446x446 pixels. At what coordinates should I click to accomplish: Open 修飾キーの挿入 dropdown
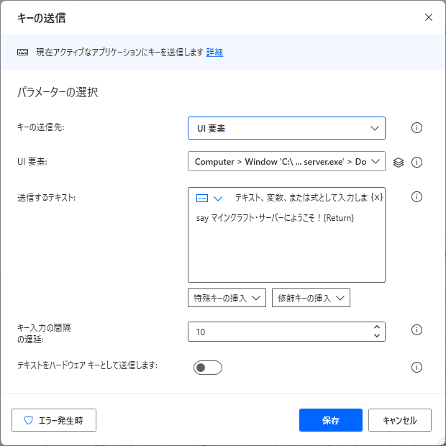(x=311, y=298)
